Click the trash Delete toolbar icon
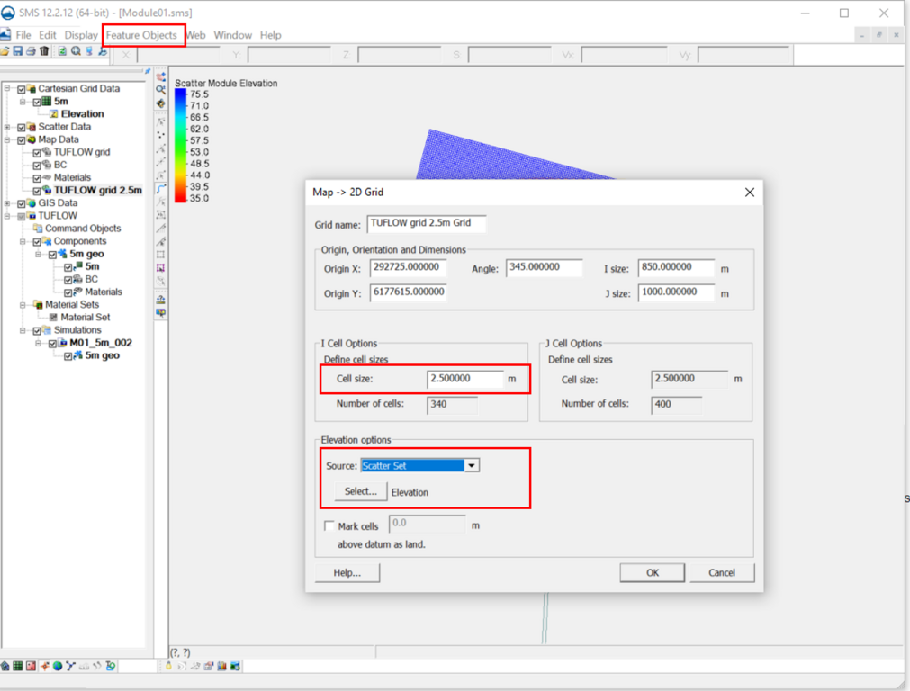This screenshot has height=691, width=910. (44, 51)
